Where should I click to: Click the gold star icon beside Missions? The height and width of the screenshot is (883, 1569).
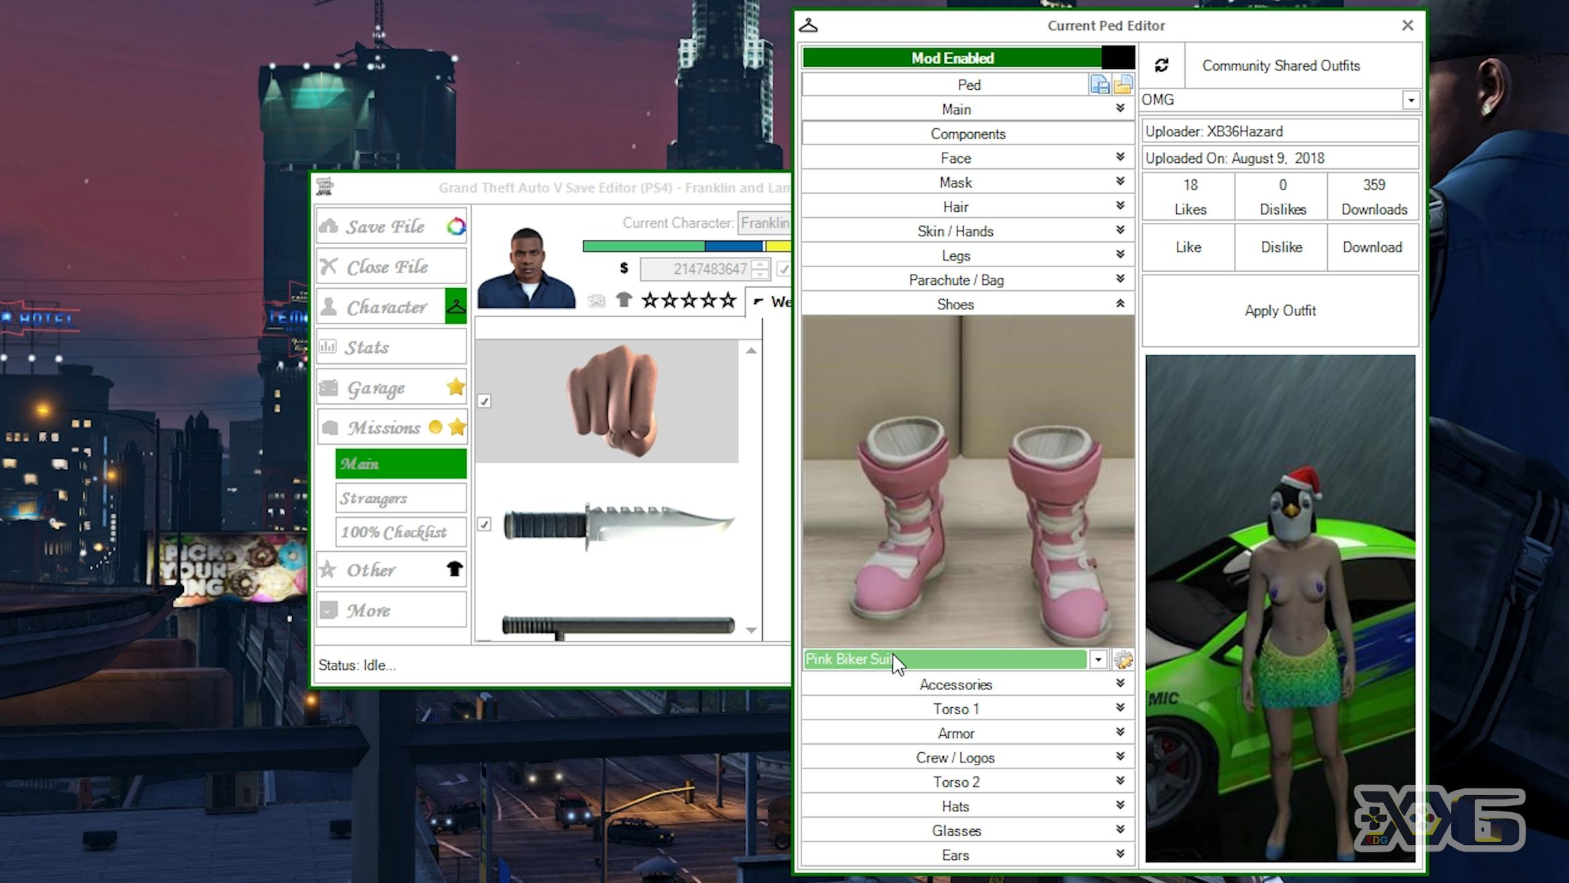[457, 427]
